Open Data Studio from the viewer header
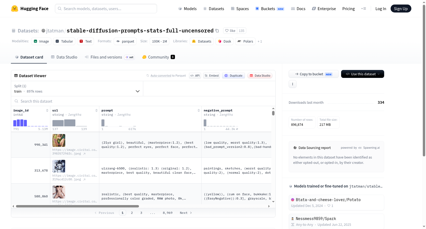The image size is (426, 229). 260,76
